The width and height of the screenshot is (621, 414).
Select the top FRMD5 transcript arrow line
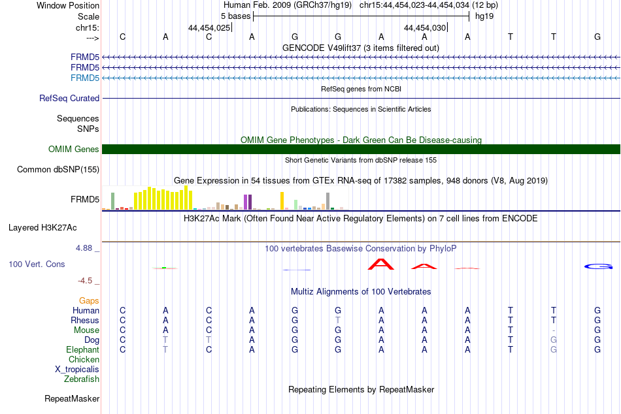(x=361, y=57)
